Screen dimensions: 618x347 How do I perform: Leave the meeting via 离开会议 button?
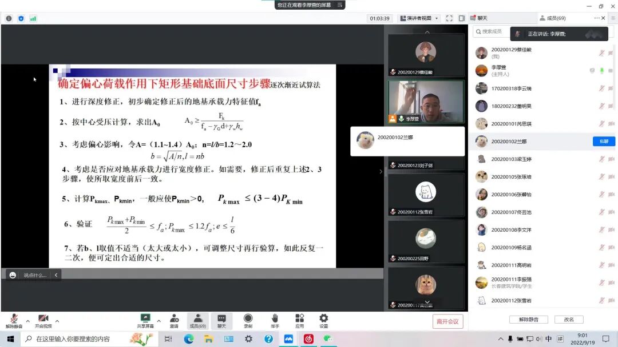pyautogui.click(x=449, y=321)
